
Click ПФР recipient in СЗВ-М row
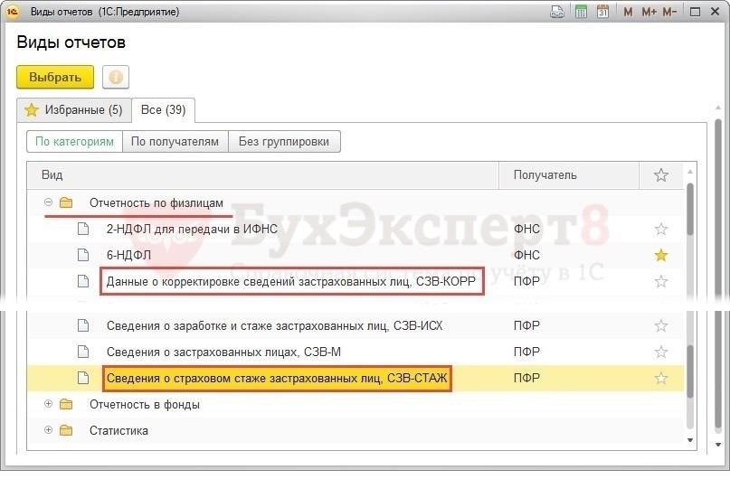tap(526, 352)
